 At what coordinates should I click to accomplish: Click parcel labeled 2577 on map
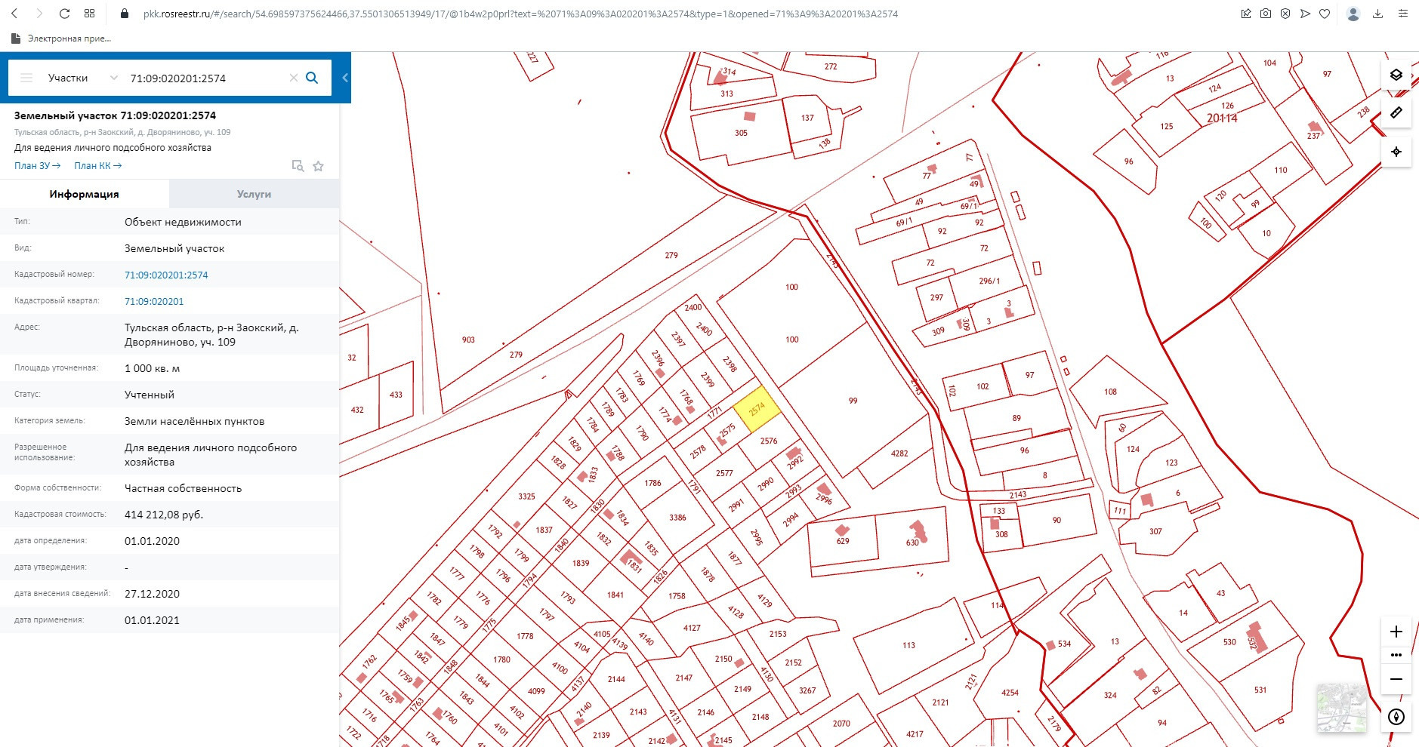(724, 473)
